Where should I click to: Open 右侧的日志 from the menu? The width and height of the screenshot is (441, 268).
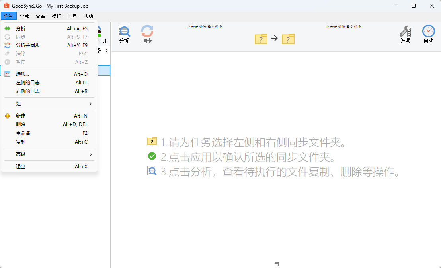pyautogui.click(x=49, y=91)
